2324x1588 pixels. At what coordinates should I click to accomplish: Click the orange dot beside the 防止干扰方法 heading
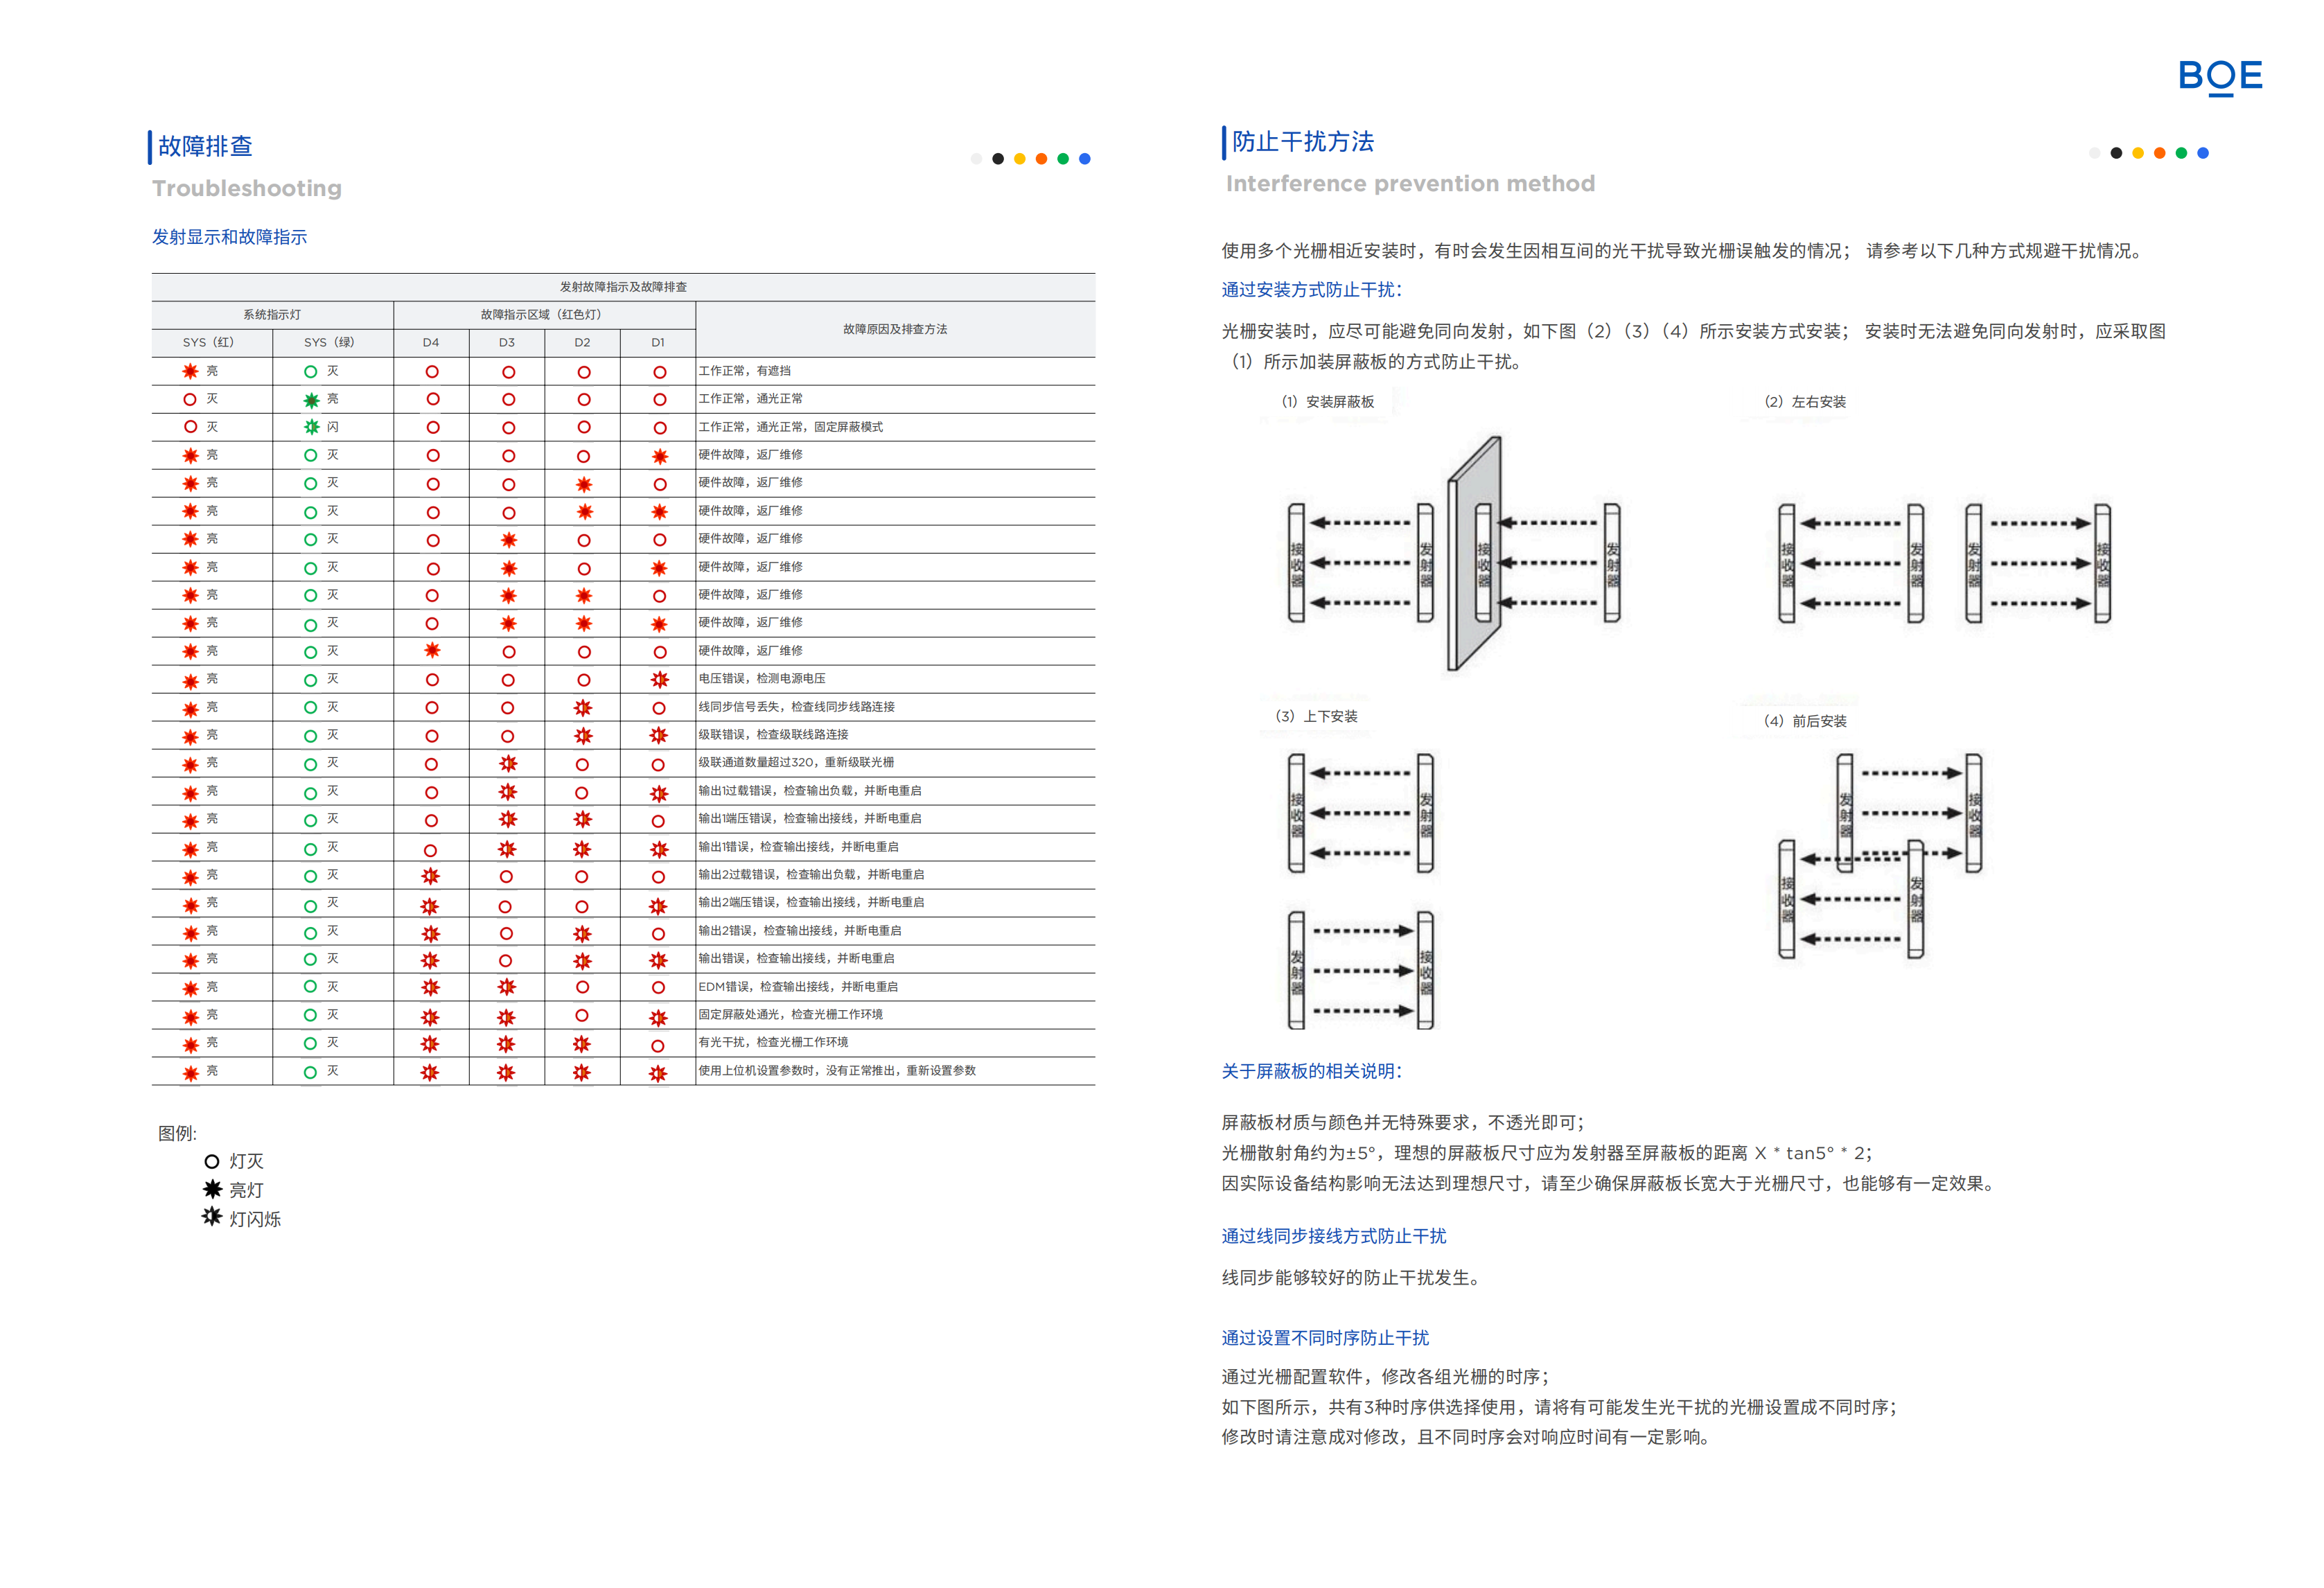coord(2159,153)
